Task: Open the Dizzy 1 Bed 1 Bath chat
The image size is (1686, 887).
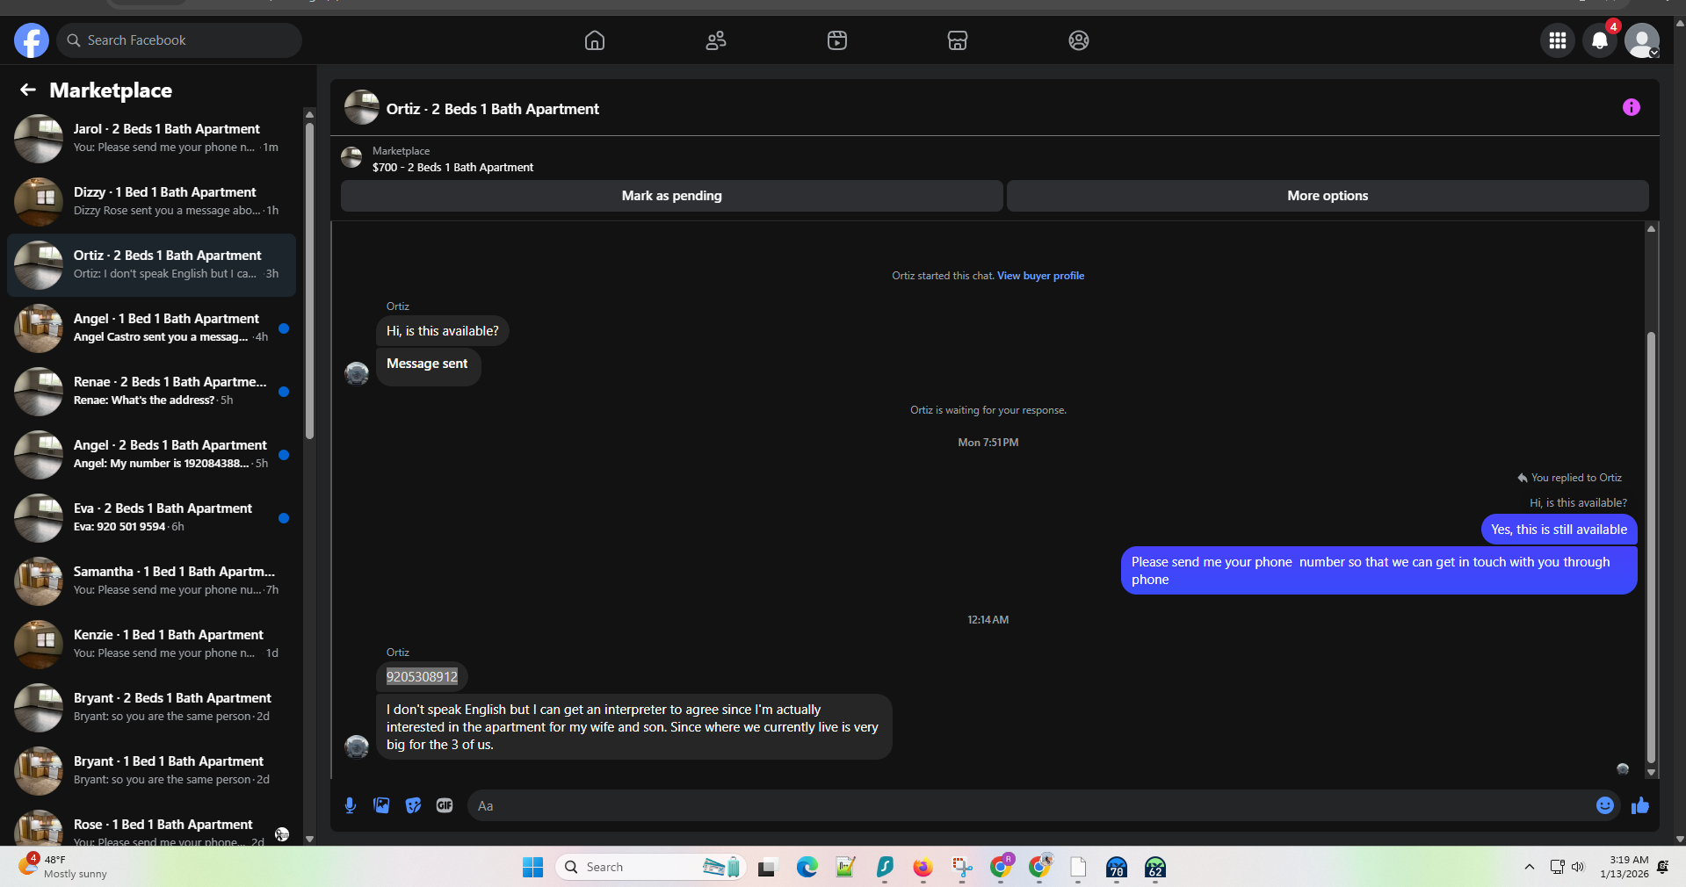Action: (x=151, y=202)
